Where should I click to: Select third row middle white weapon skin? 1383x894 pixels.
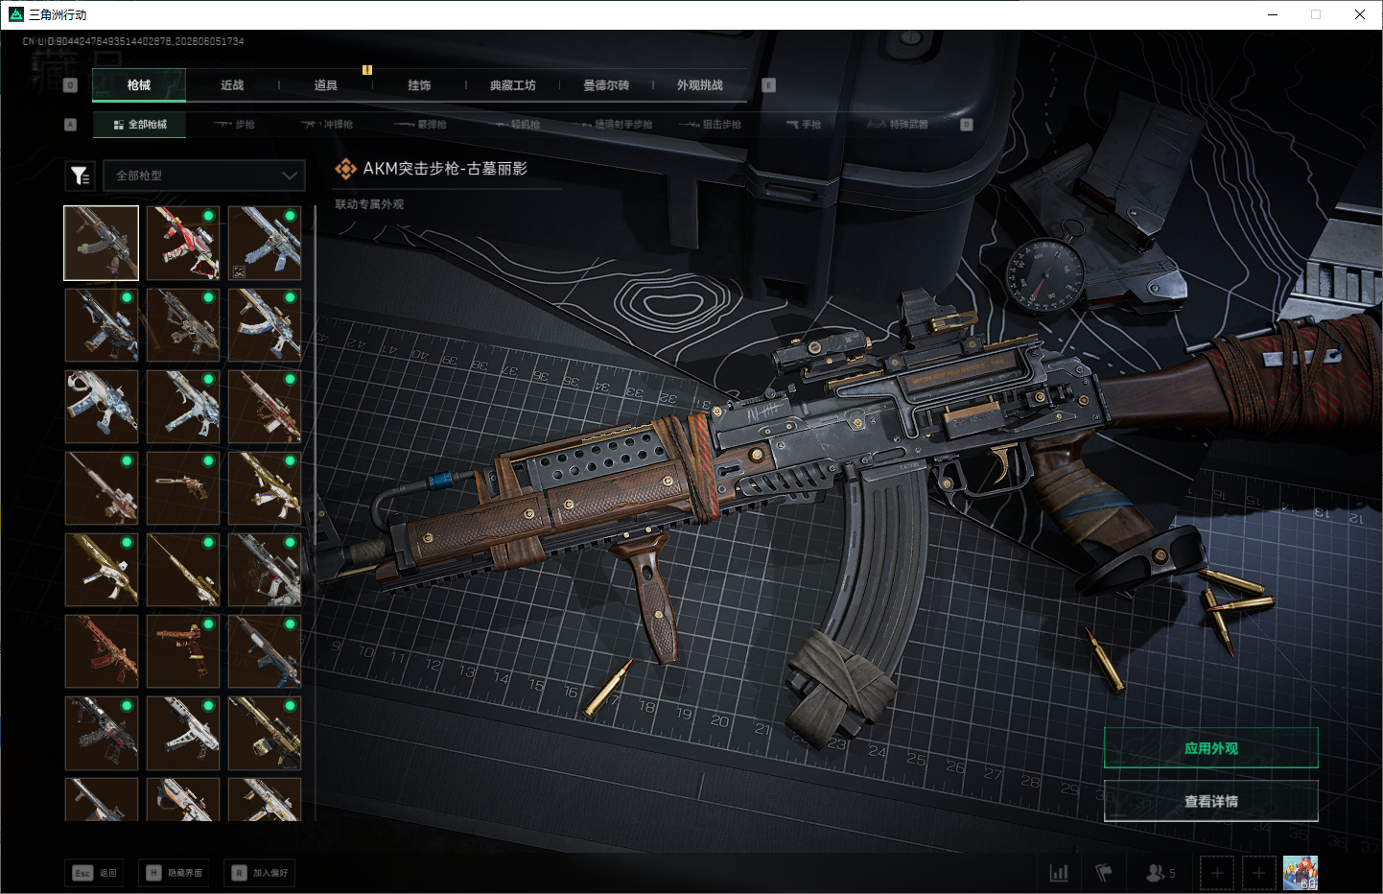click(183, 407)
